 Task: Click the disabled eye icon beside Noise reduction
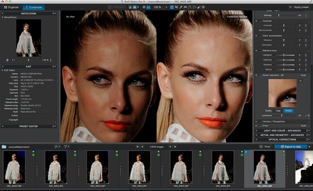point(282,75)
